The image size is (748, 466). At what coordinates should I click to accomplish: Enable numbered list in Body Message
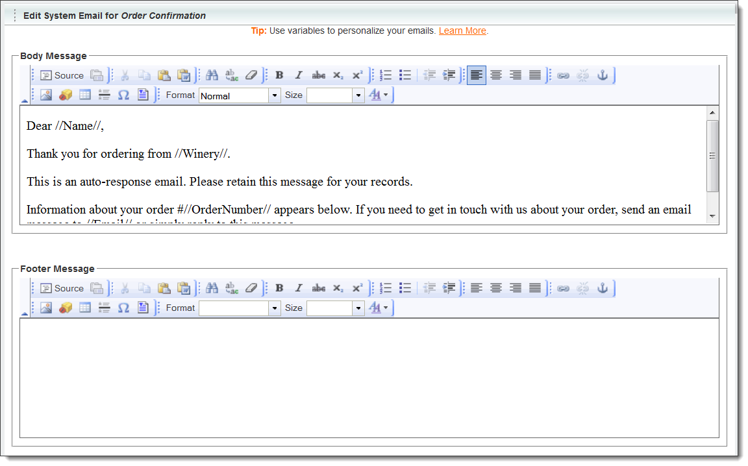pyautogui.click(x=385, y=75)
